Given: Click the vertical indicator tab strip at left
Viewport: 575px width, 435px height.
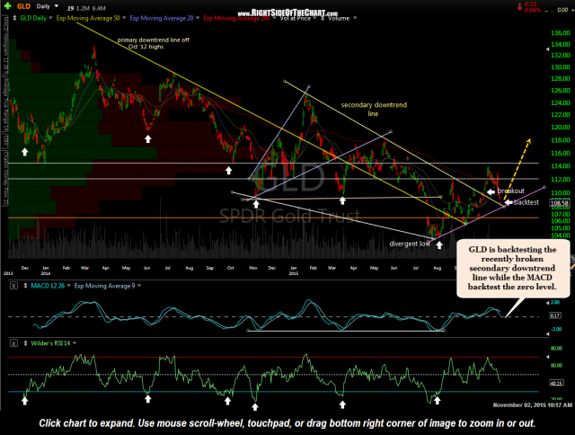Looking at the screenshot, I should [x=5, y=110].
